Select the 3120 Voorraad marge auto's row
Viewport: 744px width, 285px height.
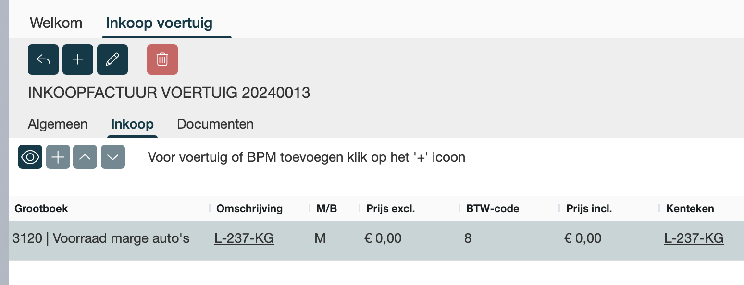(x=101, y=238)
